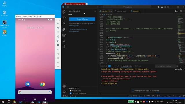Tap the Android navigation home button
Screen dimensions: 185x104
click(35, 99)
